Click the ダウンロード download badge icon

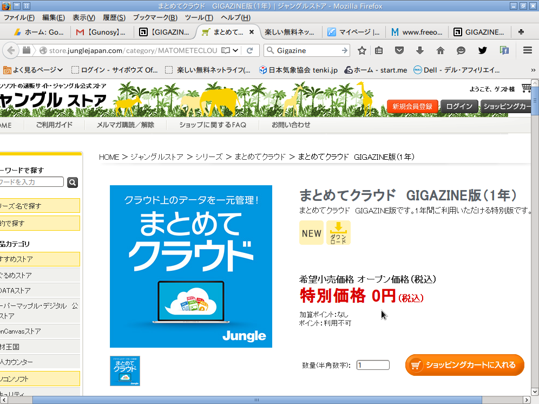[x=338, y=233]
